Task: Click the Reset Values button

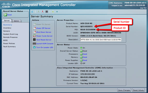Action: [x=138, y=90]
